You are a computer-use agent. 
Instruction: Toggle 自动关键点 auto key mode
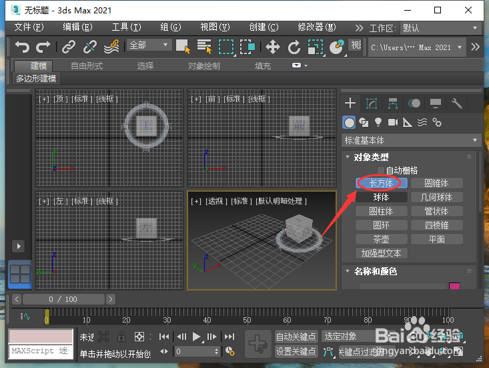(x=296, y=337)
